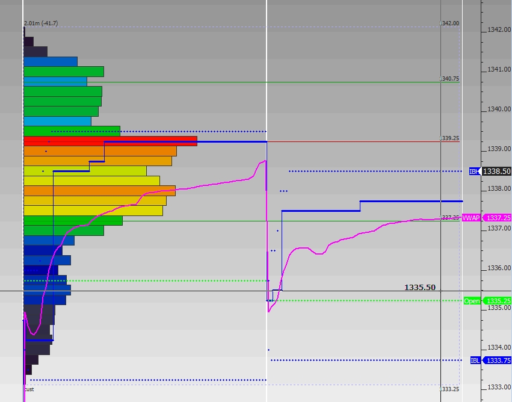
Task: Select the 1333.25 low label inside chart
Action: click(449, 389)
